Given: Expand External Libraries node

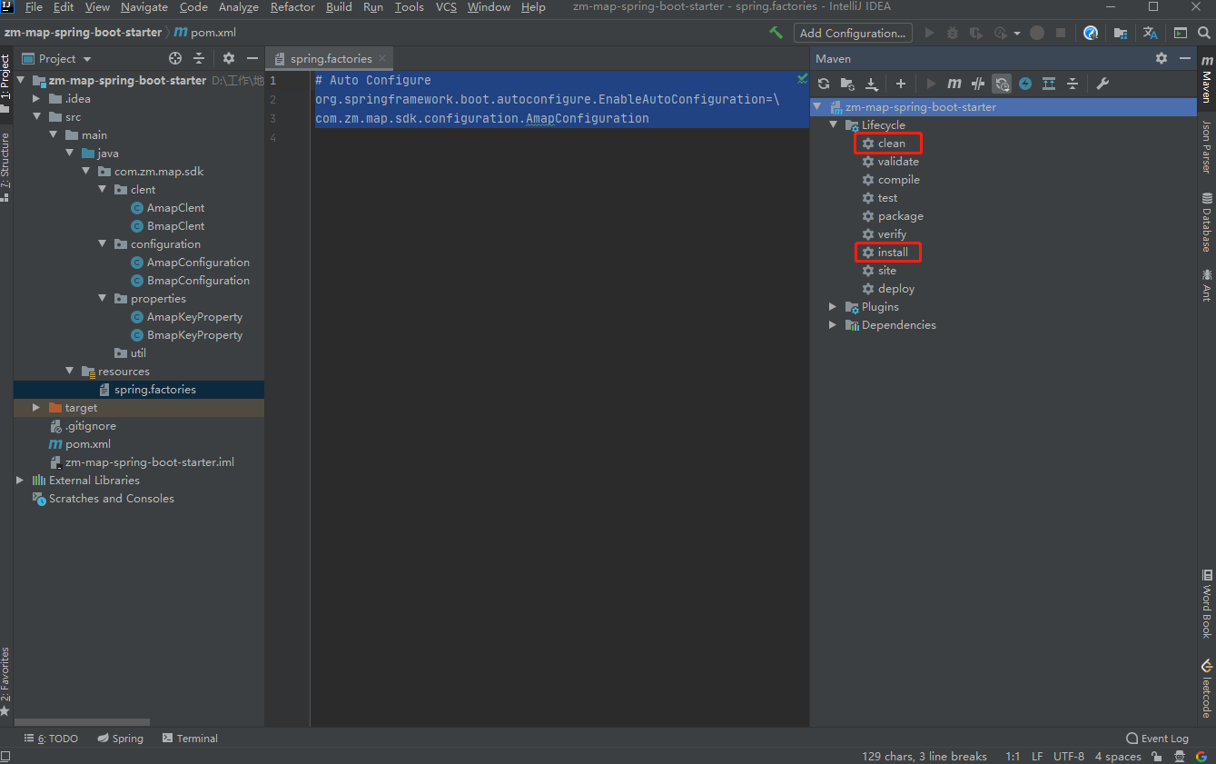Looking at the screenshot, I should [20, 480].
